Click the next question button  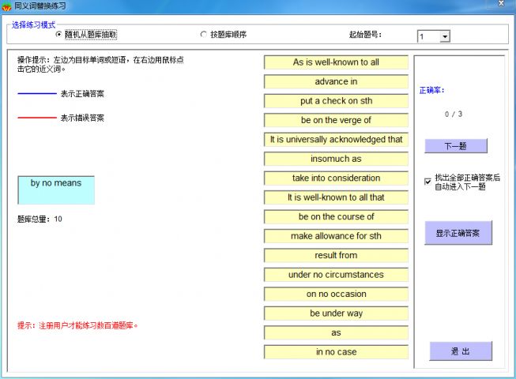point(455,146)
